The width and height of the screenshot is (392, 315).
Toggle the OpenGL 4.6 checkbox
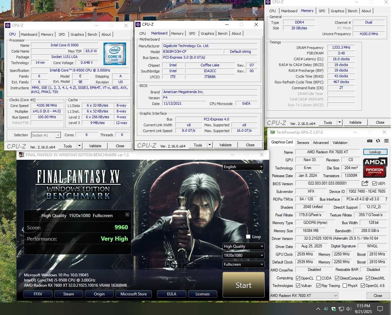(363, 285)
